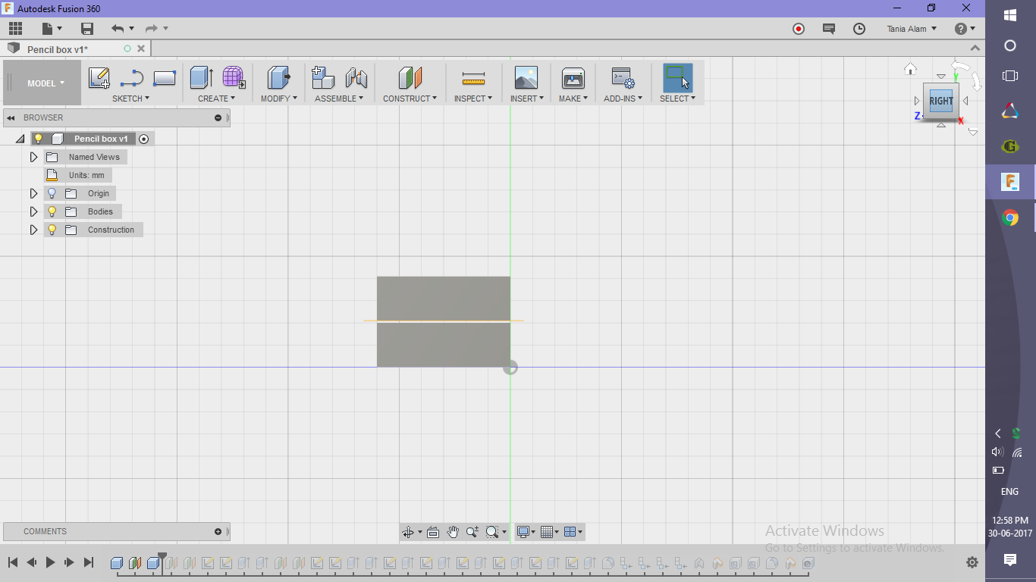Viewport: 1036px width, 582px height.
Task: Click the Offset Plane construct icon
Action: coord(410,77)
